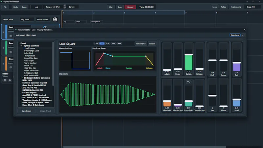Select Warm Saw Pad preset
Viewport: 263px width, 148px height.
click(30, 63)
